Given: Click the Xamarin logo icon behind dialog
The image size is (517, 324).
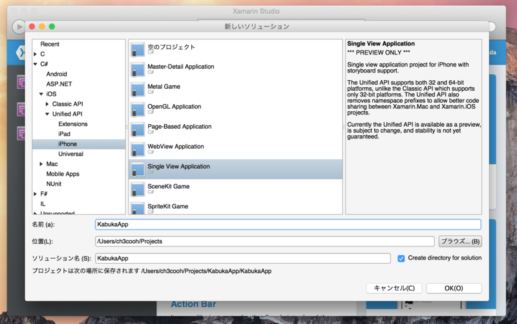Looking at the screenshot, I should pos(21,52).
